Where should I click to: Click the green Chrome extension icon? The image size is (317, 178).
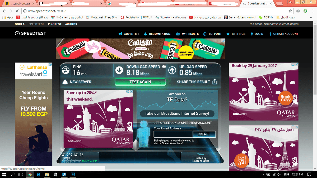305,11
